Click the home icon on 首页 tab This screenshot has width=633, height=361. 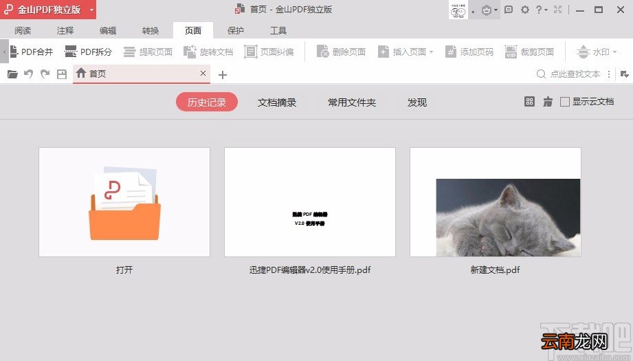(81, 73)
